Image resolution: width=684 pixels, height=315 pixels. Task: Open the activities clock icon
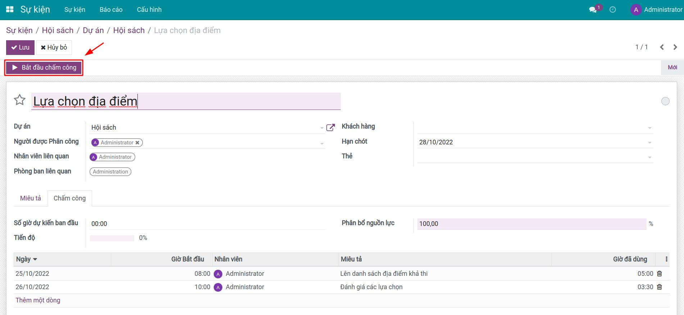tap(612, 10)
